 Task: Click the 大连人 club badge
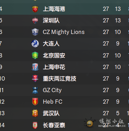point(35,43)
